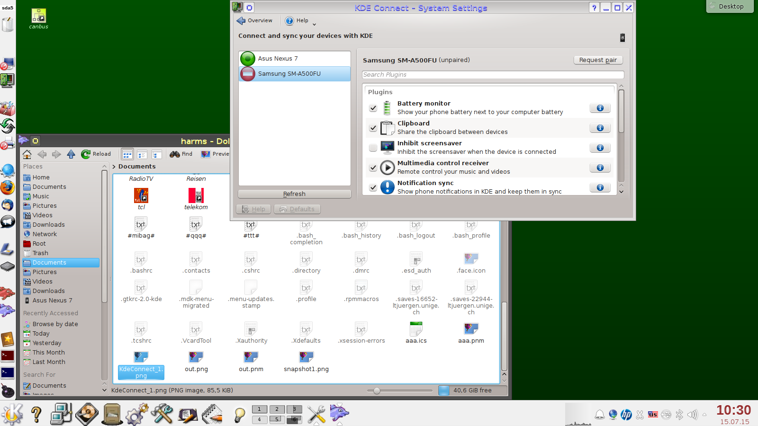Go back in Dolphin with the left arrow

pos(42,154)
